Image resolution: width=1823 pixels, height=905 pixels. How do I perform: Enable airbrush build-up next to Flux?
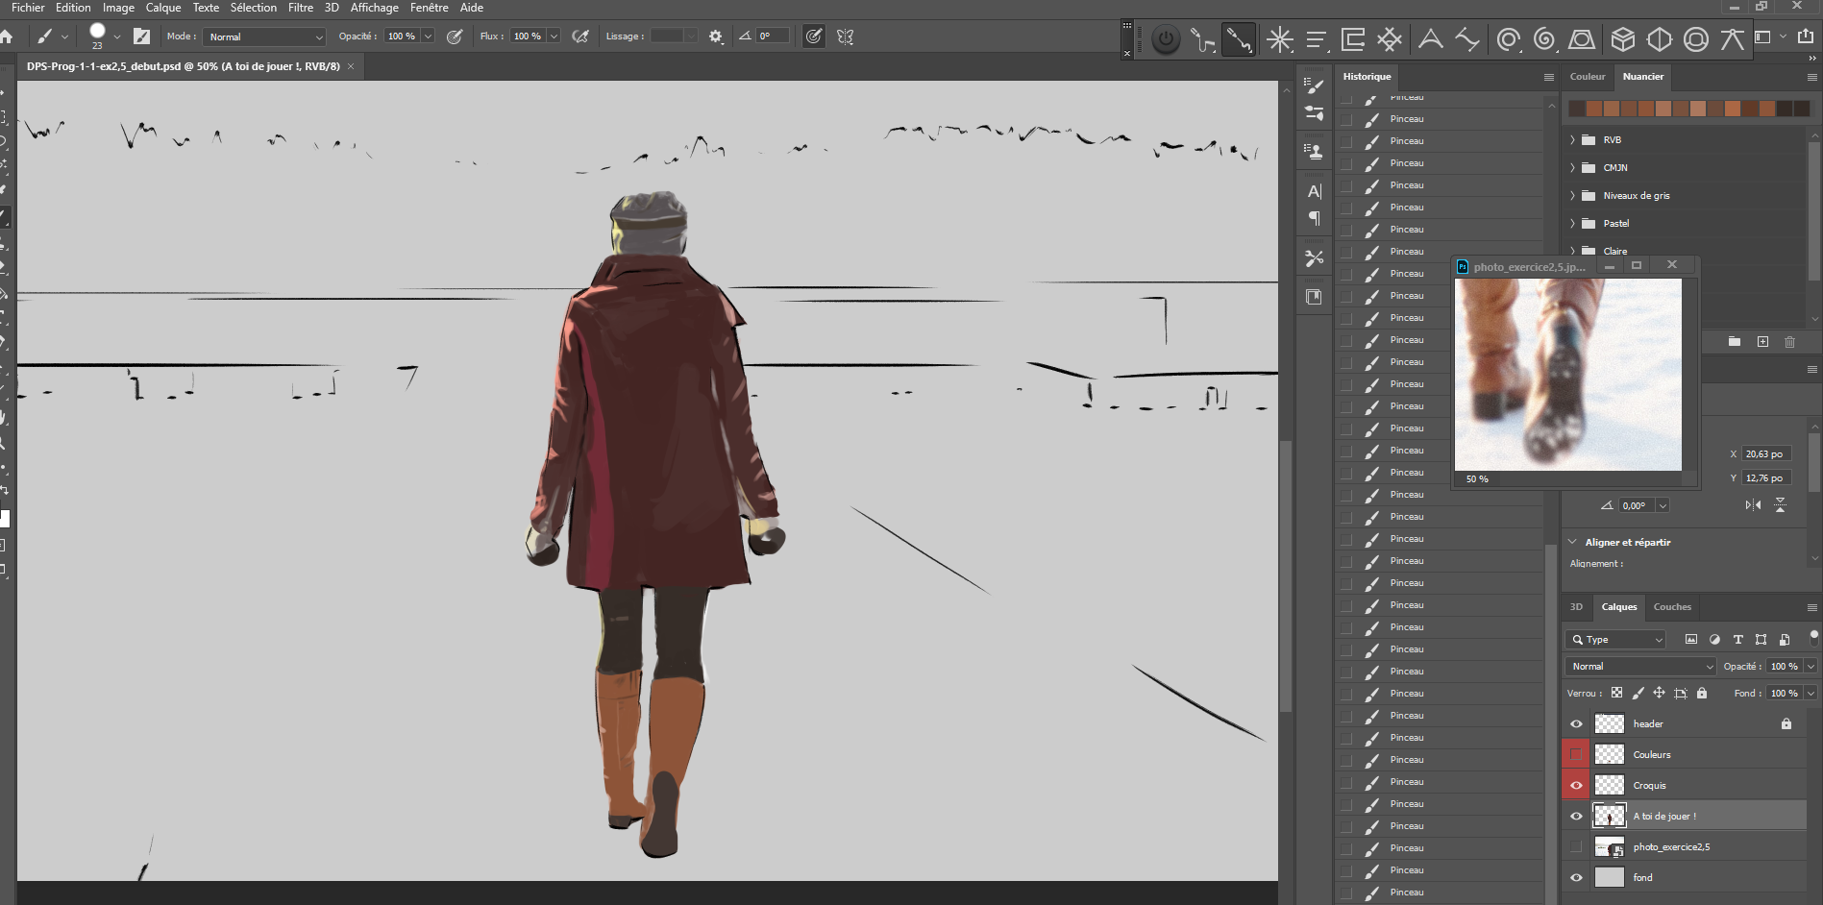[x=580, y=37]
